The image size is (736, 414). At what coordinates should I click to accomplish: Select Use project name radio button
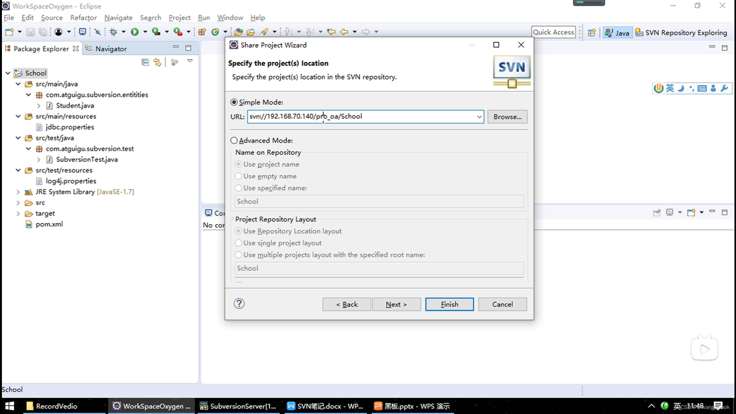tap(238, 164)
